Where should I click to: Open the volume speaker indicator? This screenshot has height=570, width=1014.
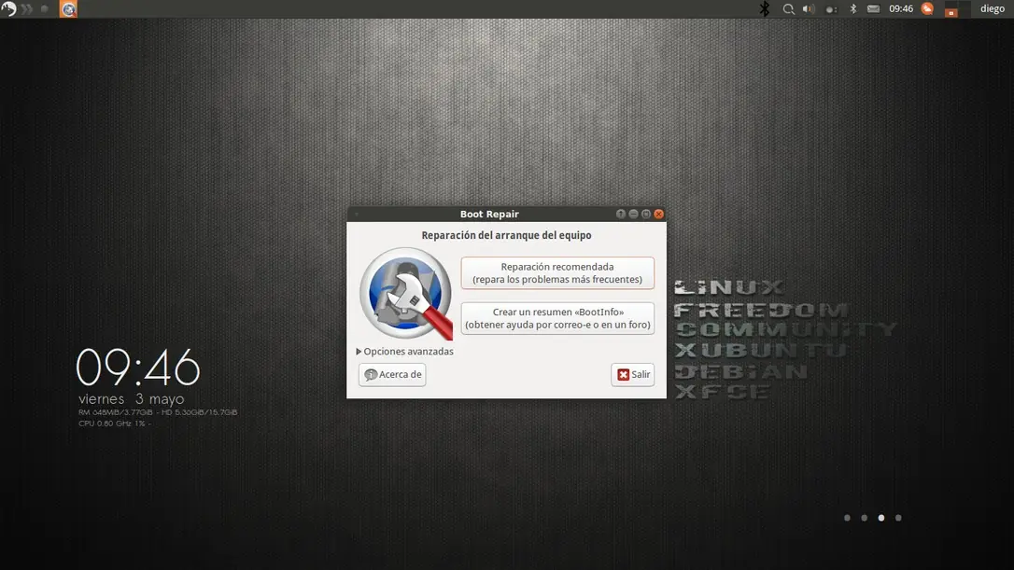[x=809, y=9]
